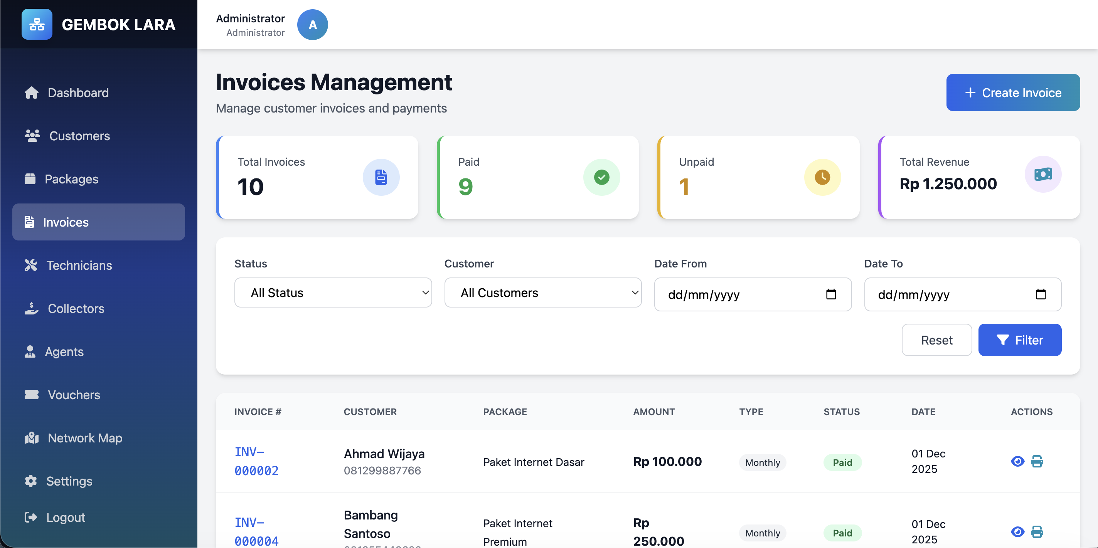
Task: Click the Create Invoice button
Action: (x=1012, y=92)
